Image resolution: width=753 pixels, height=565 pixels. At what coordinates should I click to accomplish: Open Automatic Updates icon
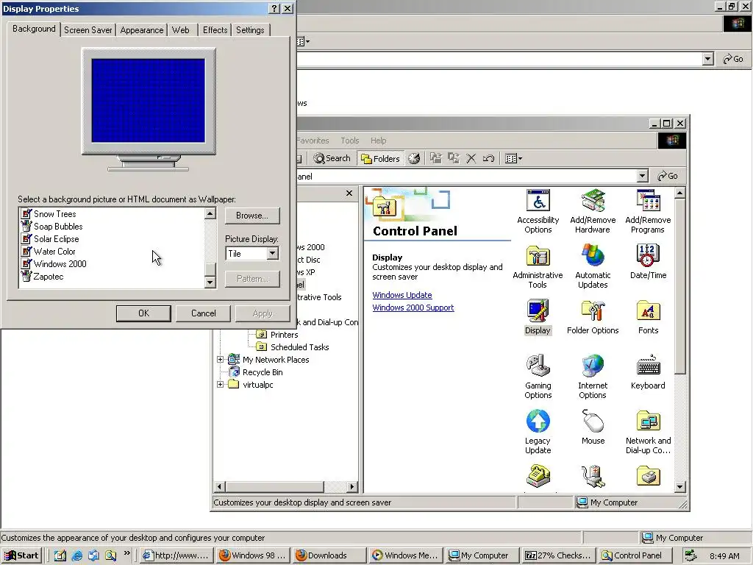(x=593, y=266)
